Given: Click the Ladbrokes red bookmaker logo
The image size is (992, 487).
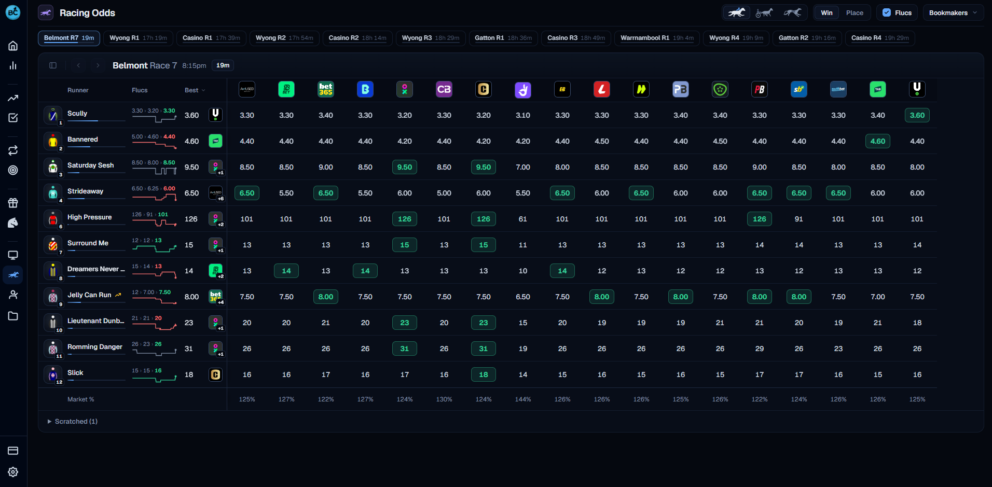Looking at the screenshot, I should (x=602, y=89).
